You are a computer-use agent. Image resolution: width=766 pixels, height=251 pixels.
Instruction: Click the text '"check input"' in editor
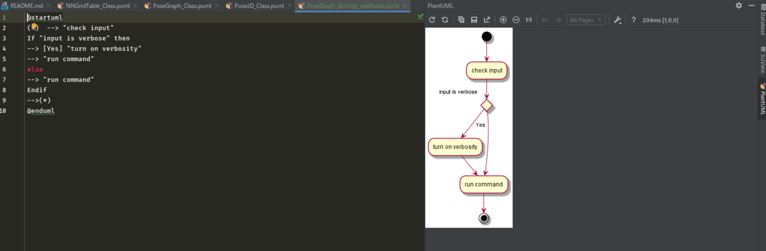click(88, 28)
